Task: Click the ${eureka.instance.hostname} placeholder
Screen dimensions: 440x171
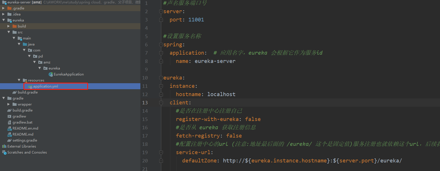Action: (288, 161)
